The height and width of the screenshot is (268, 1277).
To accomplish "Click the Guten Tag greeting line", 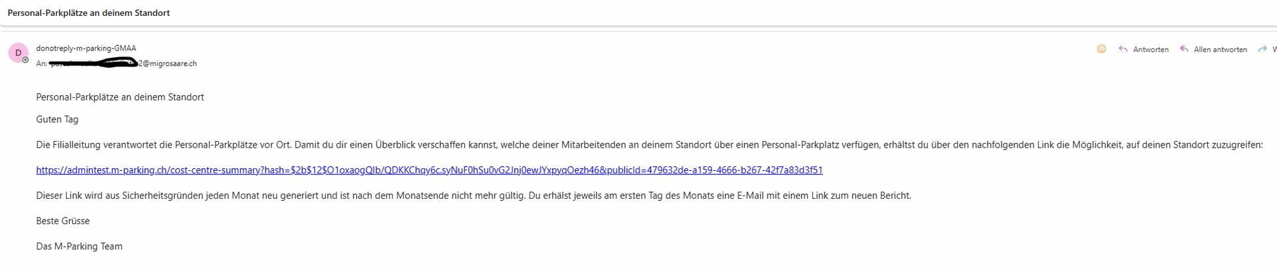I will 57,120.
